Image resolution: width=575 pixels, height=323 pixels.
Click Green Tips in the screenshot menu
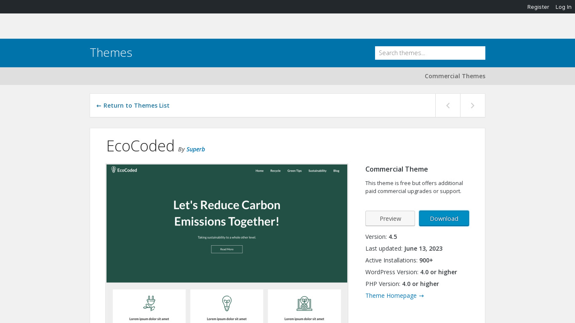click(x=295, y=171)
